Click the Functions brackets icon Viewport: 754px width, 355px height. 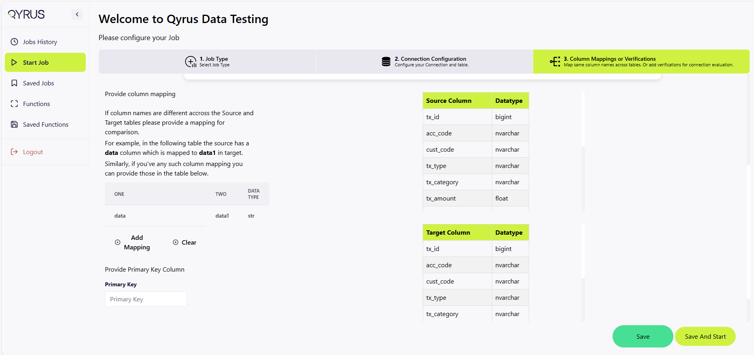(x=14, y=104)
